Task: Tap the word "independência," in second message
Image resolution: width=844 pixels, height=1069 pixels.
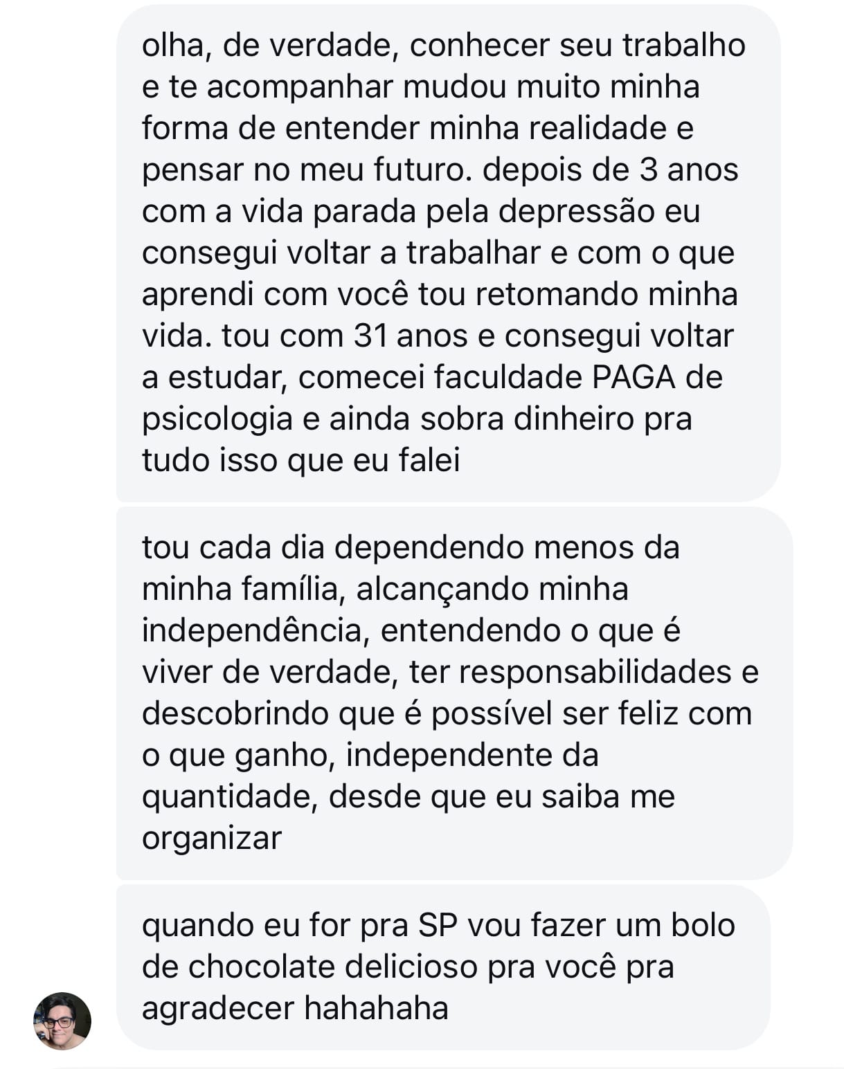Action: click(x=252, y=630)
